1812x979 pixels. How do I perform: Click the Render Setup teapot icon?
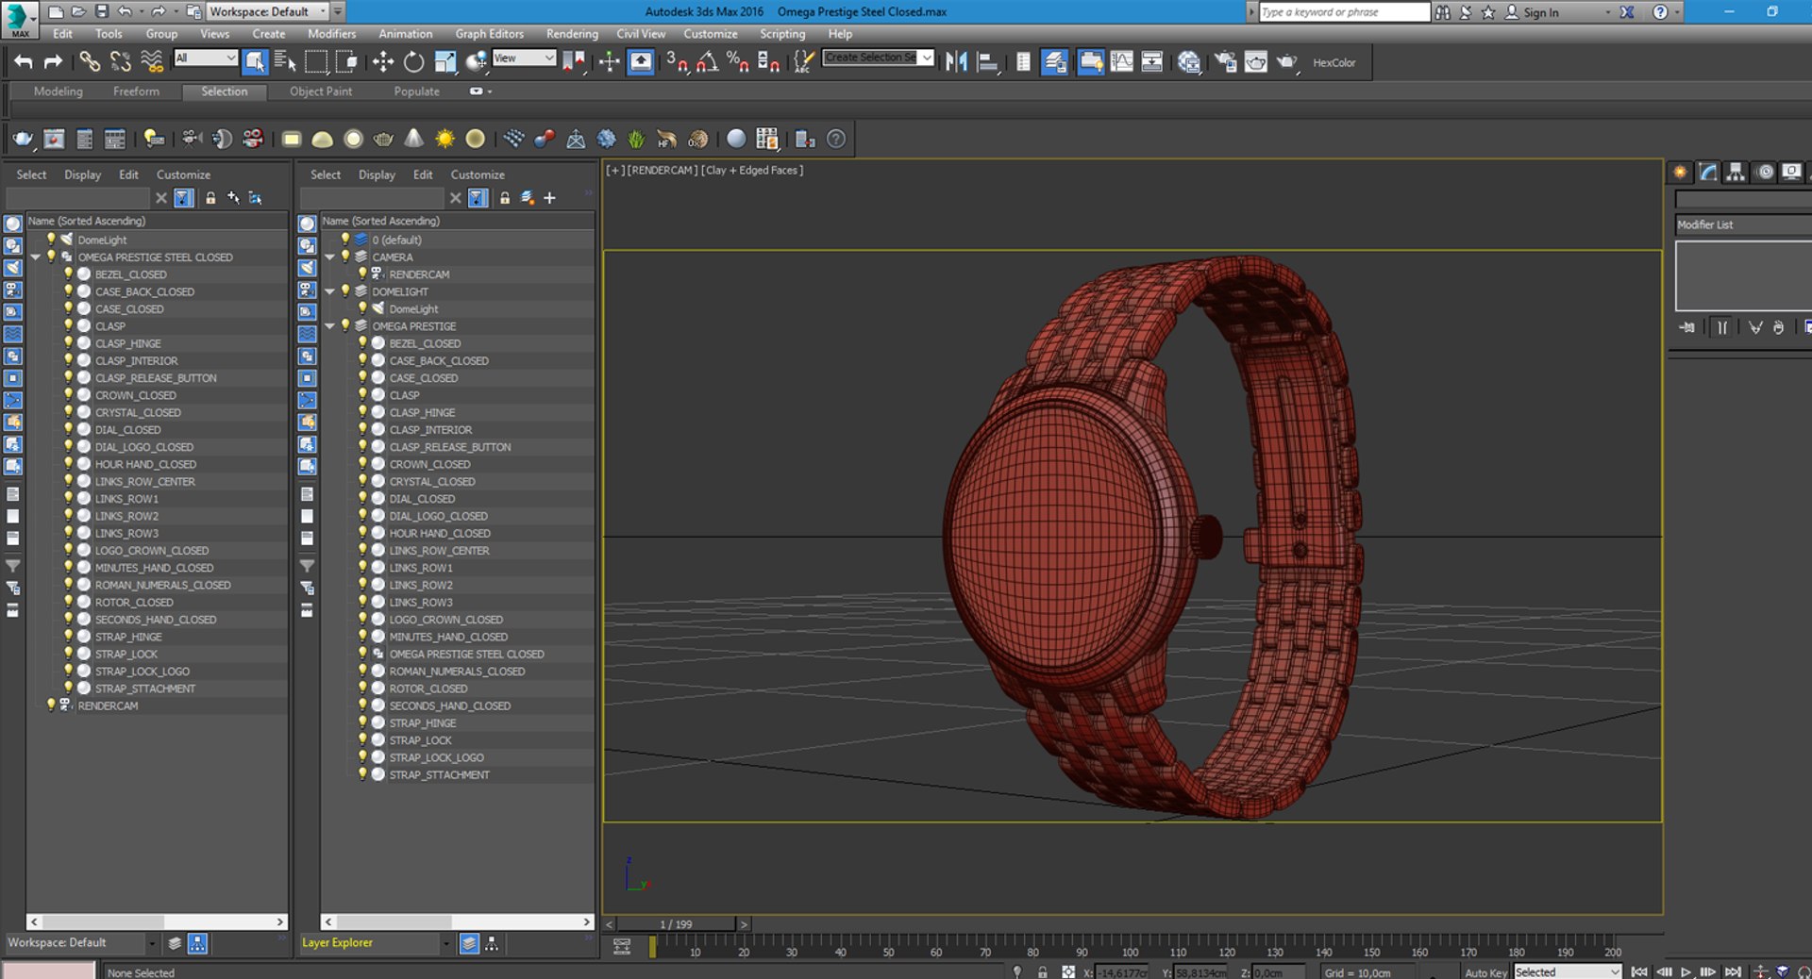[1225, 62]
